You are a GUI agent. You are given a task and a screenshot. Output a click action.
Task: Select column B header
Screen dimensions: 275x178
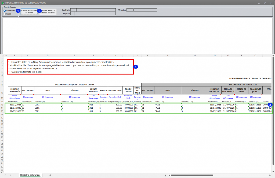coord(15,55)
